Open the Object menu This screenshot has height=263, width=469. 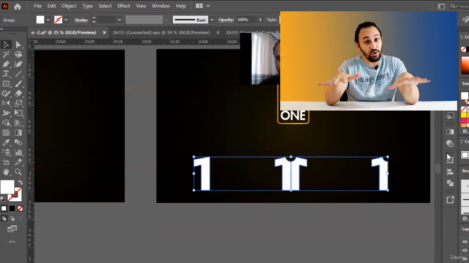[x=69, y=6]
